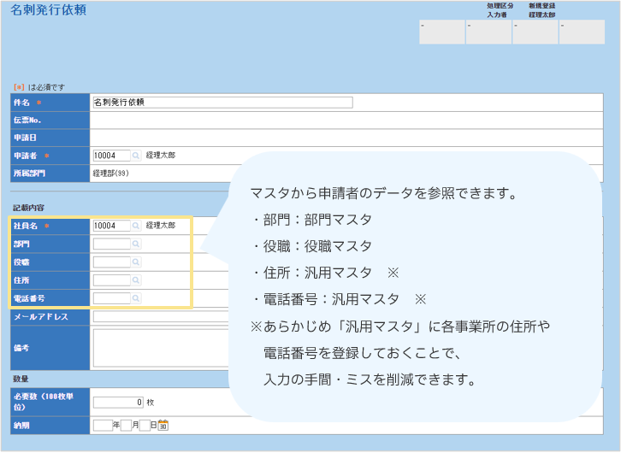Click inside the 役職 input field
This screenshot has width=621, height=453.
tap(111, 262)
